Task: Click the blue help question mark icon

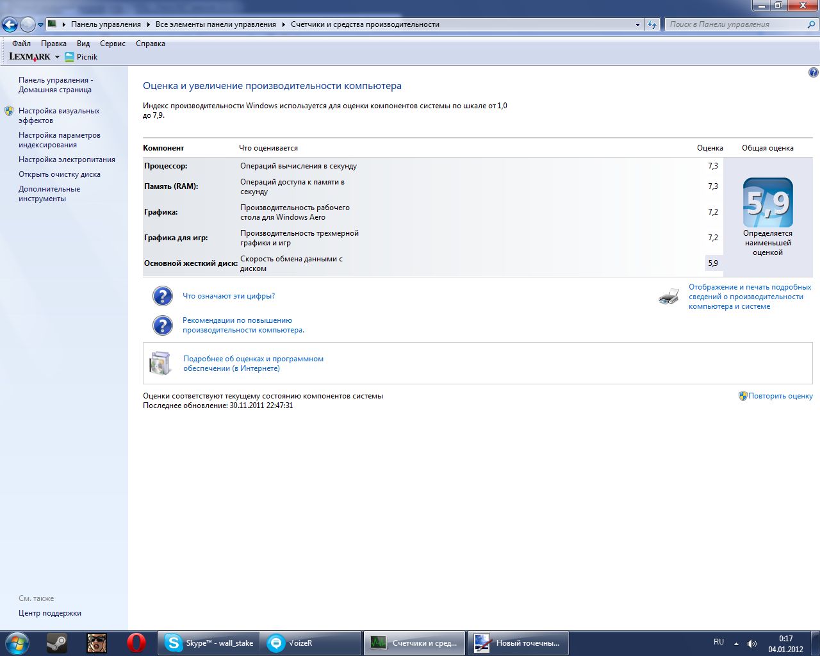Action: coord(814,73)
